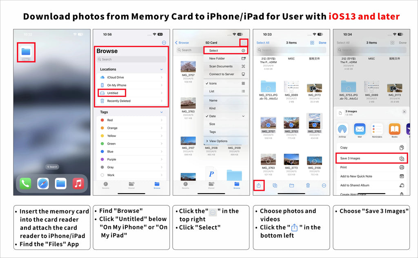Collapse the Tags section
The image size is (418, 258).
[x=161, y=112]
